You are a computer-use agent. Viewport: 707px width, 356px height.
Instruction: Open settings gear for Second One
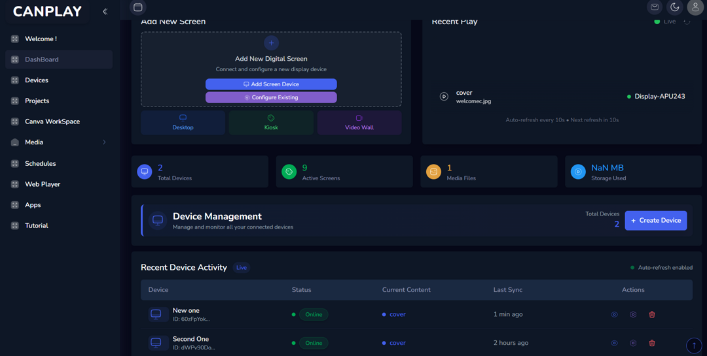point(633,343)
